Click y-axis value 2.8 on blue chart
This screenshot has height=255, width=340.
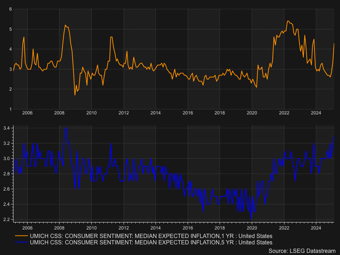click(7, 174)
